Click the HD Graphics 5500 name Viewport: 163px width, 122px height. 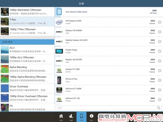pos(73,21)
